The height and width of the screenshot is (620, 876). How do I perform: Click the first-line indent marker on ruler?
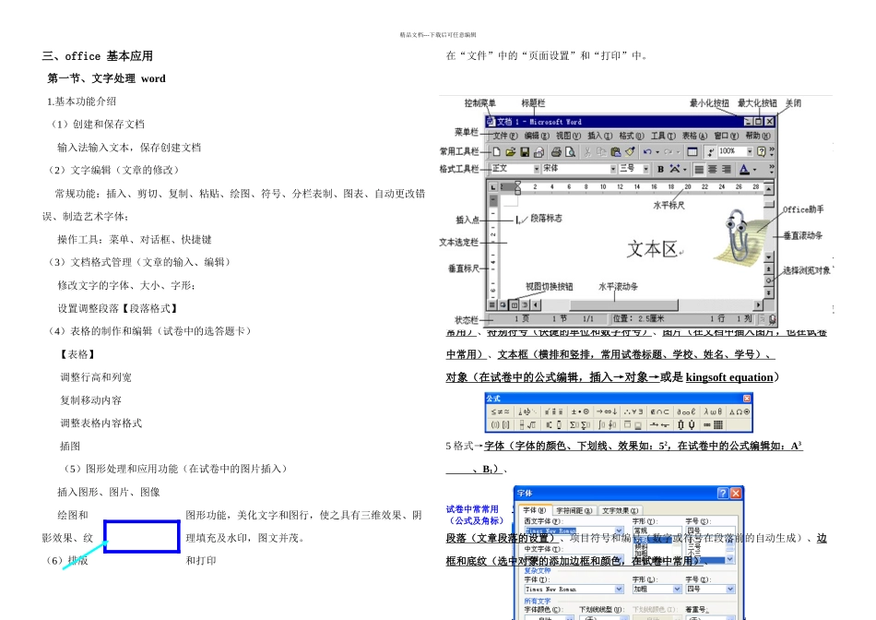(518, 184)
